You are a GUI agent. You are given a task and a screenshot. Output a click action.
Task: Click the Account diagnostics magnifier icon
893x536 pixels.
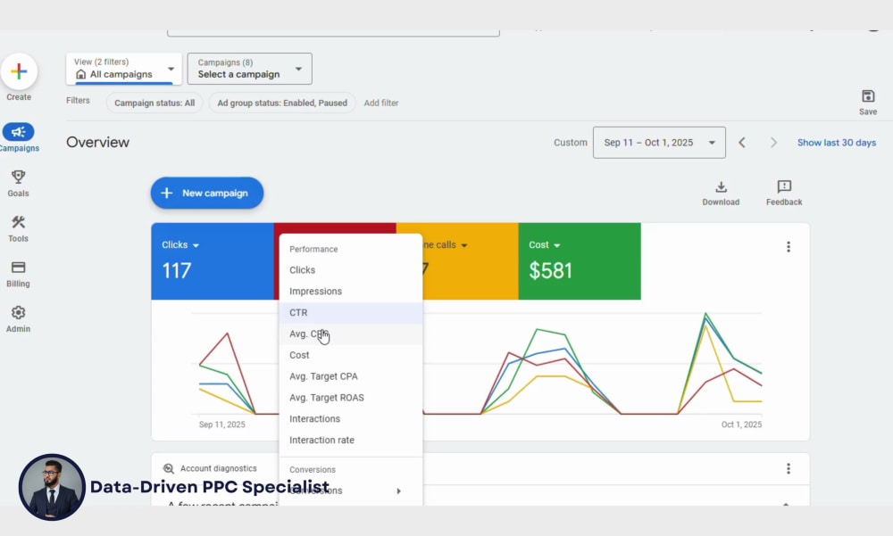tap(168, 468)
